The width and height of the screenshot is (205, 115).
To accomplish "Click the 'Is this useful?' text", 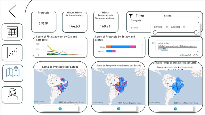I will click(185, 55).
